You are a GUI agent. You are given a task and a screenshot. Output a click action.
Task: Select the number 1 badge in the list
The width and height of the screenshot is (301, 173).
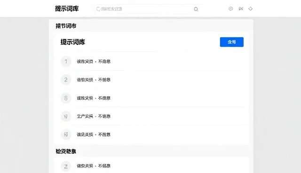66,62
